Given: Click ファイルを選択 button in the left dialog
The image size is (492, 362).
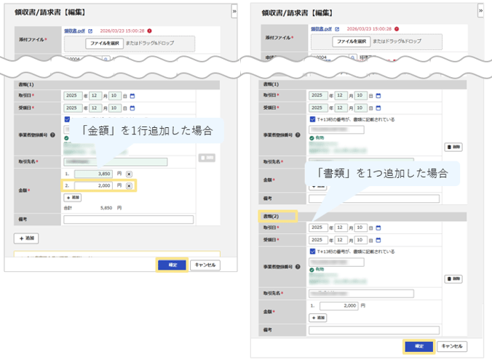Looking at the screenshot, I should [x=105, y=44].
